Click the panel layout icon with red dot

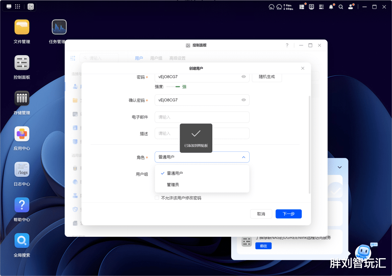302,7
